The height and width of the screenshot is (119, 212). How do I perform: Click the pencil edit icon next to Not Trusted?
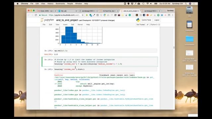(148, 24)
